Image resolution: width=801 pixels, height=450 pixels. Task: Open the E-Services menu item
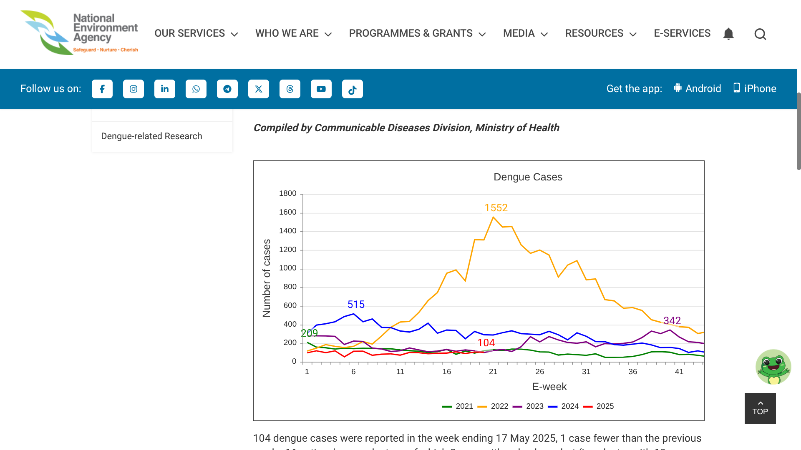coord(682,33)
